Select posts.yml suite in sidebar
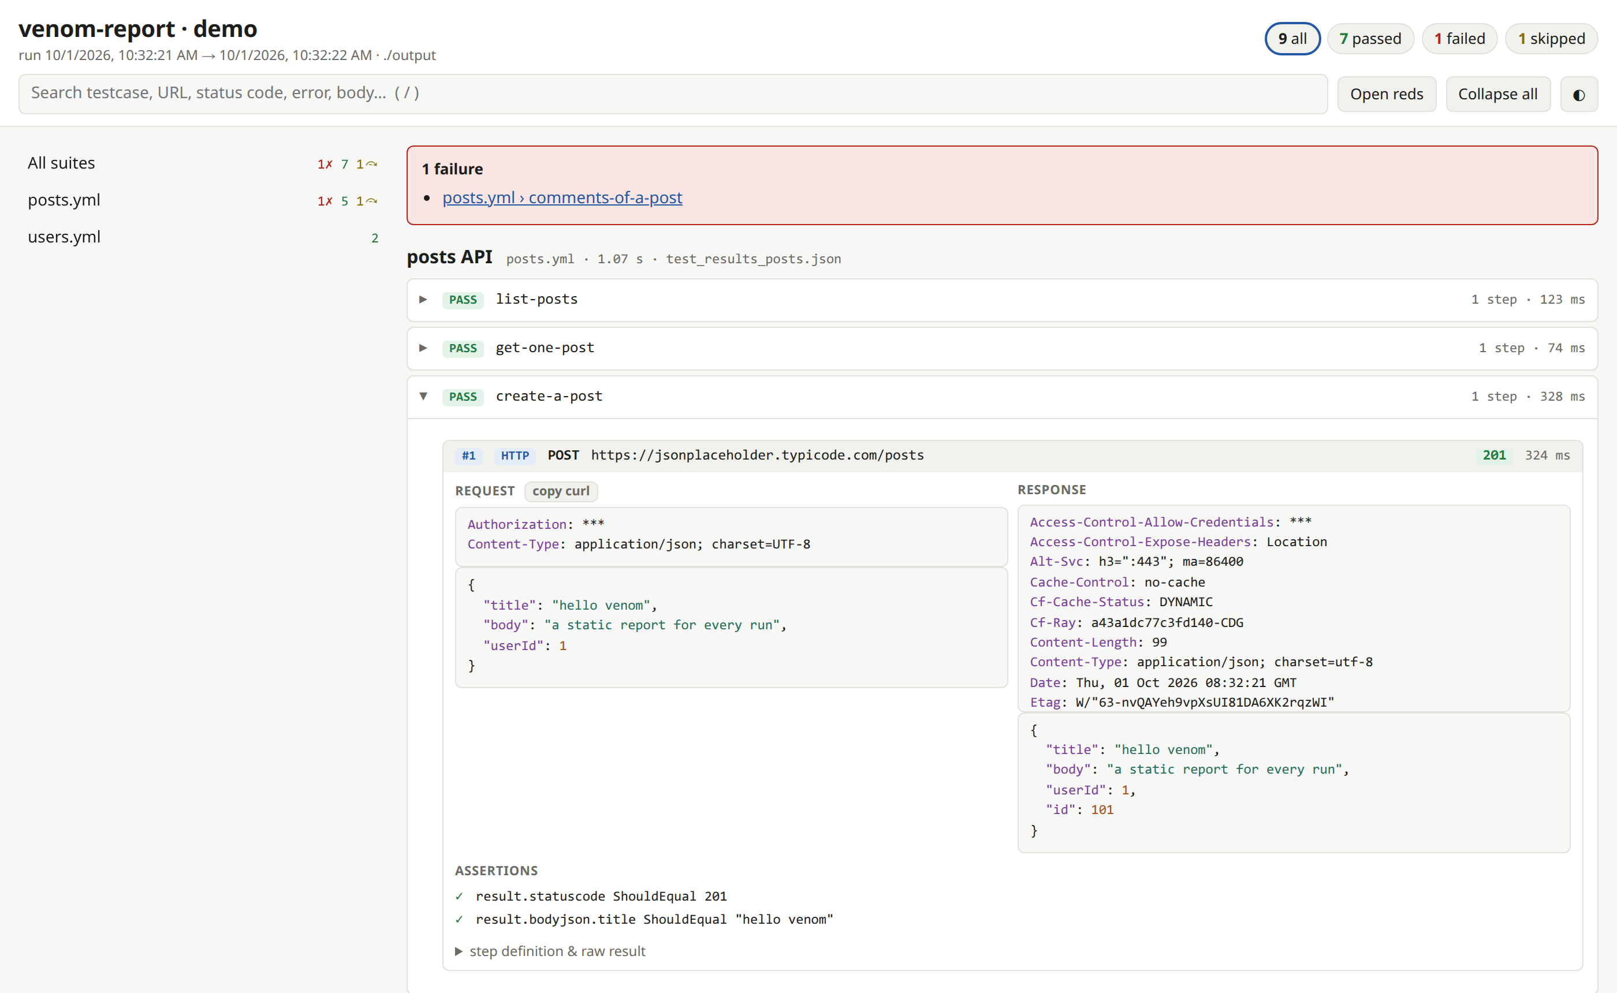Screen dimensions: 1617x993 click(x=202, y=200)
